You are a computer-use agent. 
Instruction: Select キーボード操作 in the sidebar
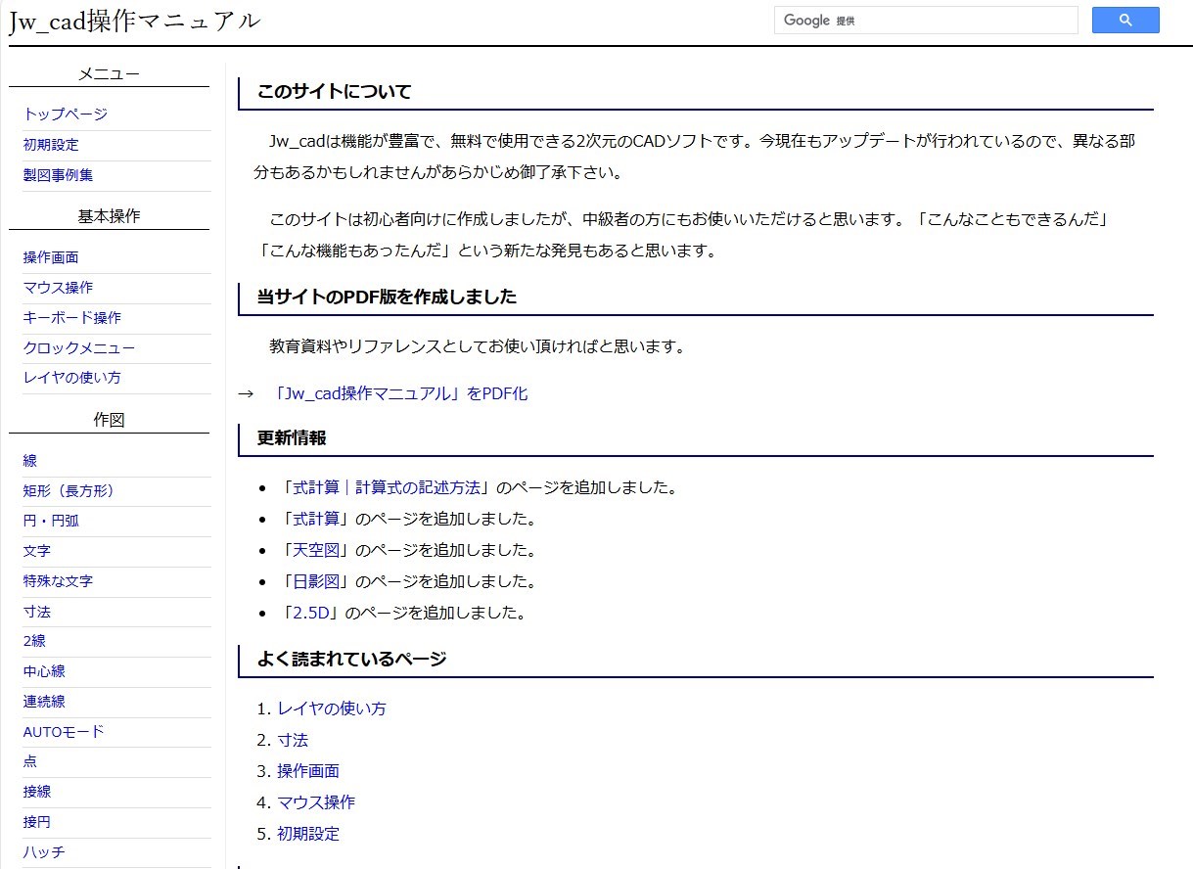click(72, 318)
